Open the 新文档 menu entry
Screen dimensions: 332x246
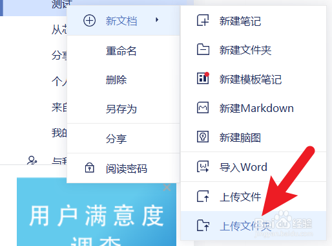pos(123,21)
